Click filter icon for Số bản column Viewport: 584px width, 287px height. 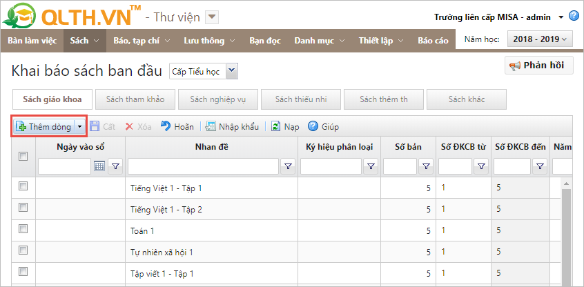coord(426,166)
